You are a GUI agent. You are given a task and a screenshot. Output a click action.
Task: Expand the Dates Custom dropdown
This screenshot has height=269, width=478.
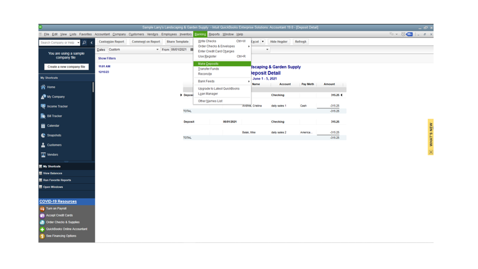[x=157, y=49]
